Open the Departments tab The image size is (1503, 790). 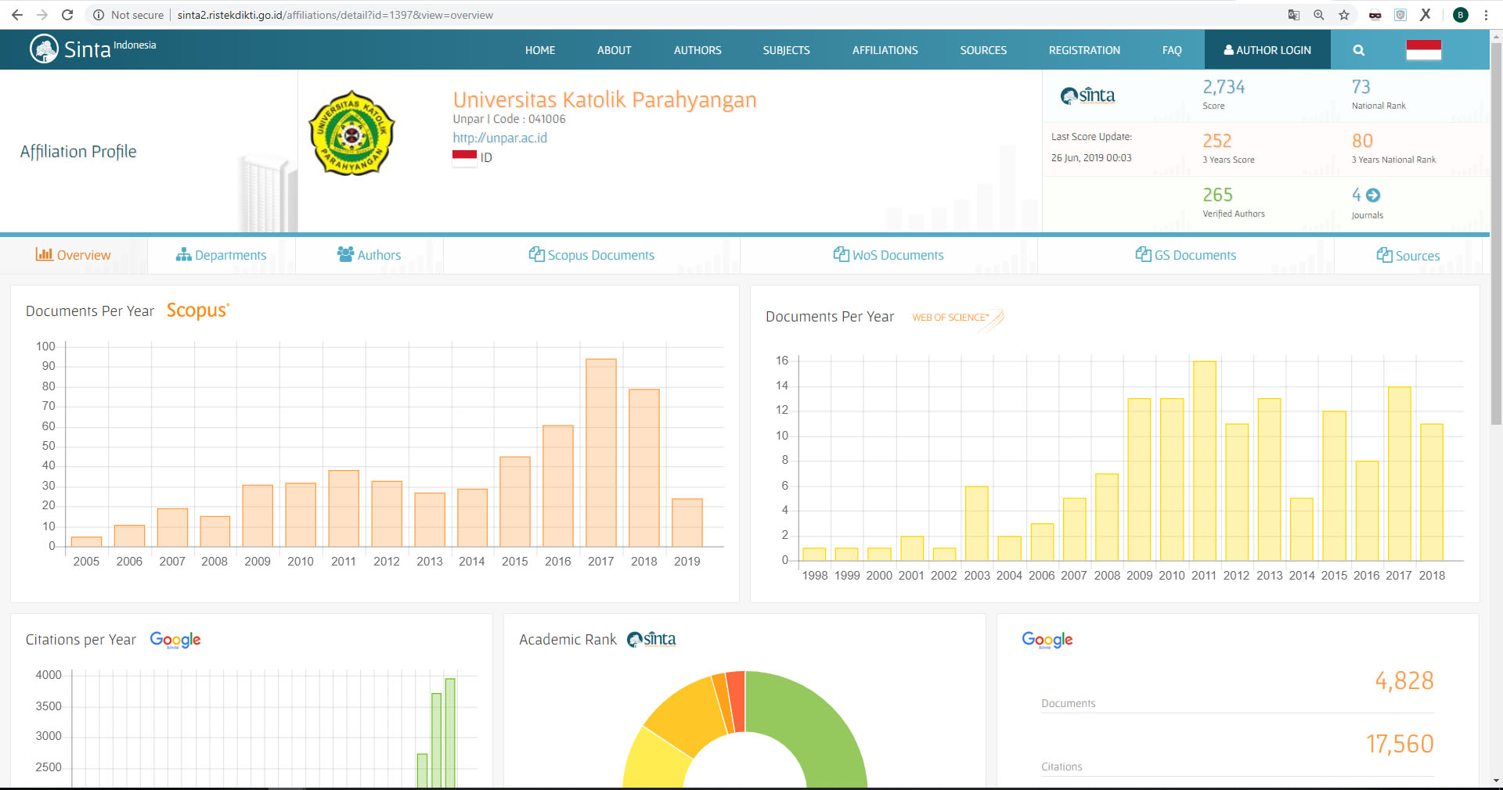coord(222,255)
